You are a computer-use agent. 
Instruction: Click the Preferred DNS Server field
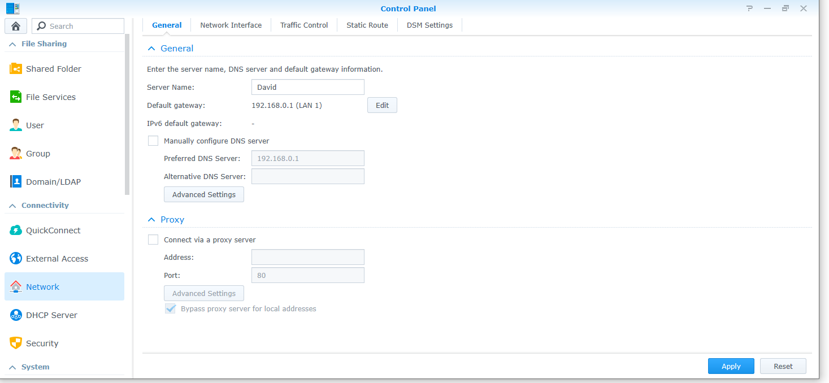point(308,158)
